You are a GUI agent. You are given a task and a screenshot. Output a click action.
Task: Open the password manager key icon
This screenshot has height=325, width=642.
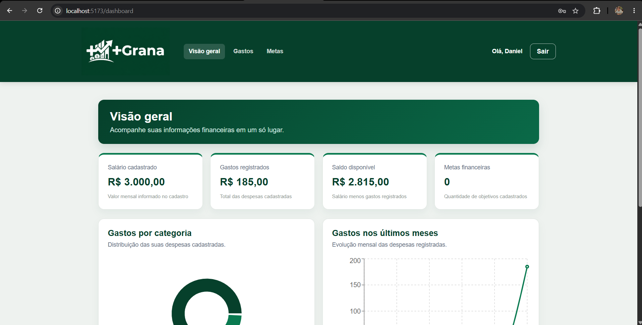[x=562, y=11]
